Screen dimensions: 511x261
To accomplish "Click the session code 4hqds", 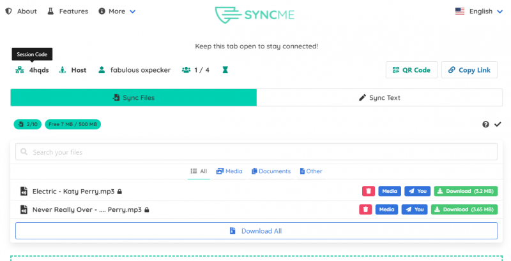I will pyautogui.click(x=39, y=70).
